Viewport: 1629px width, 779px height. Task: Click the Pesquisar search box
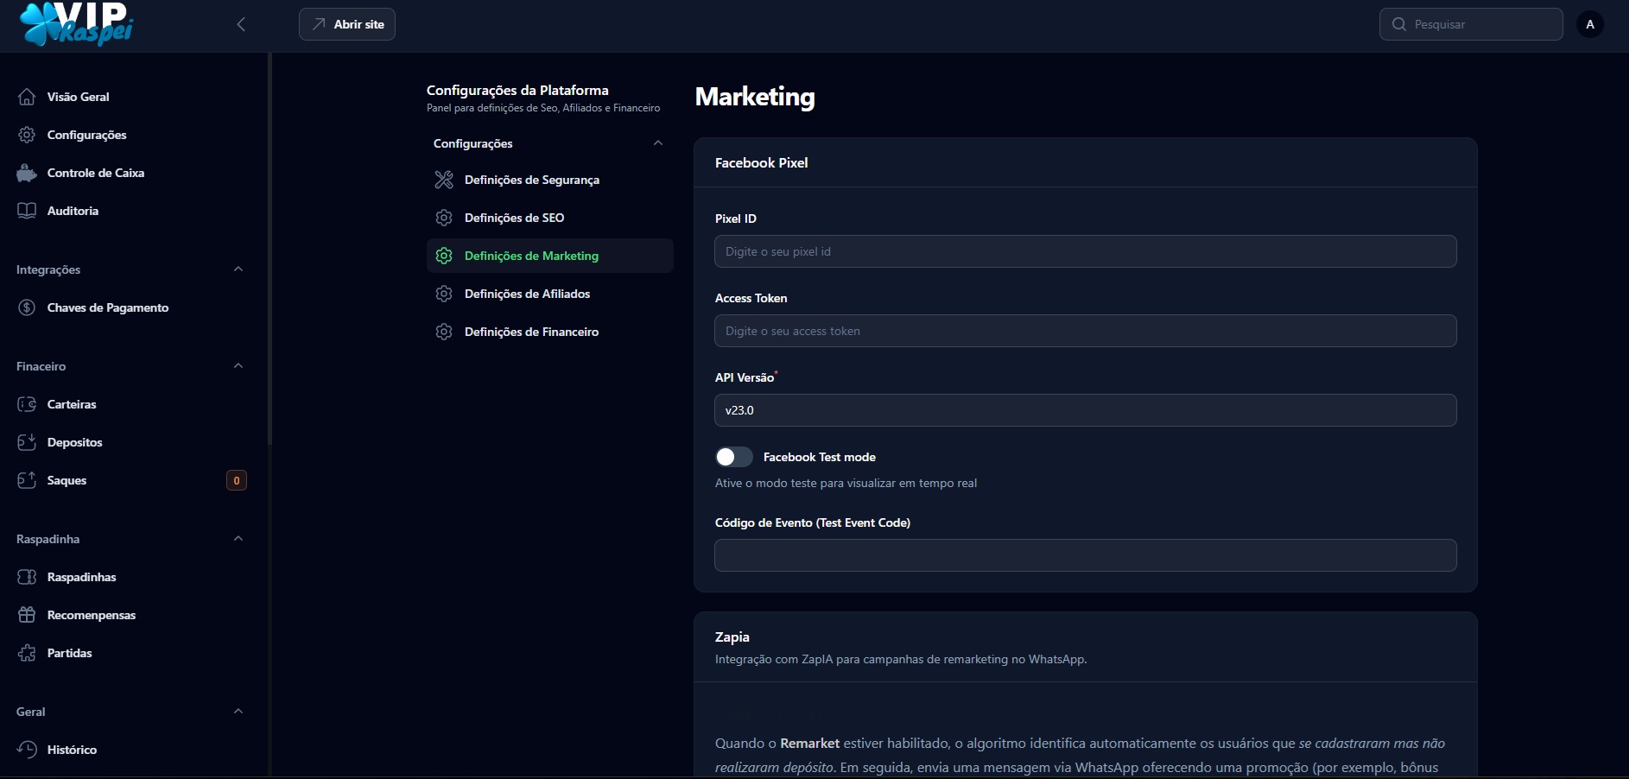pyautogui.click(x=1471, y=24)
